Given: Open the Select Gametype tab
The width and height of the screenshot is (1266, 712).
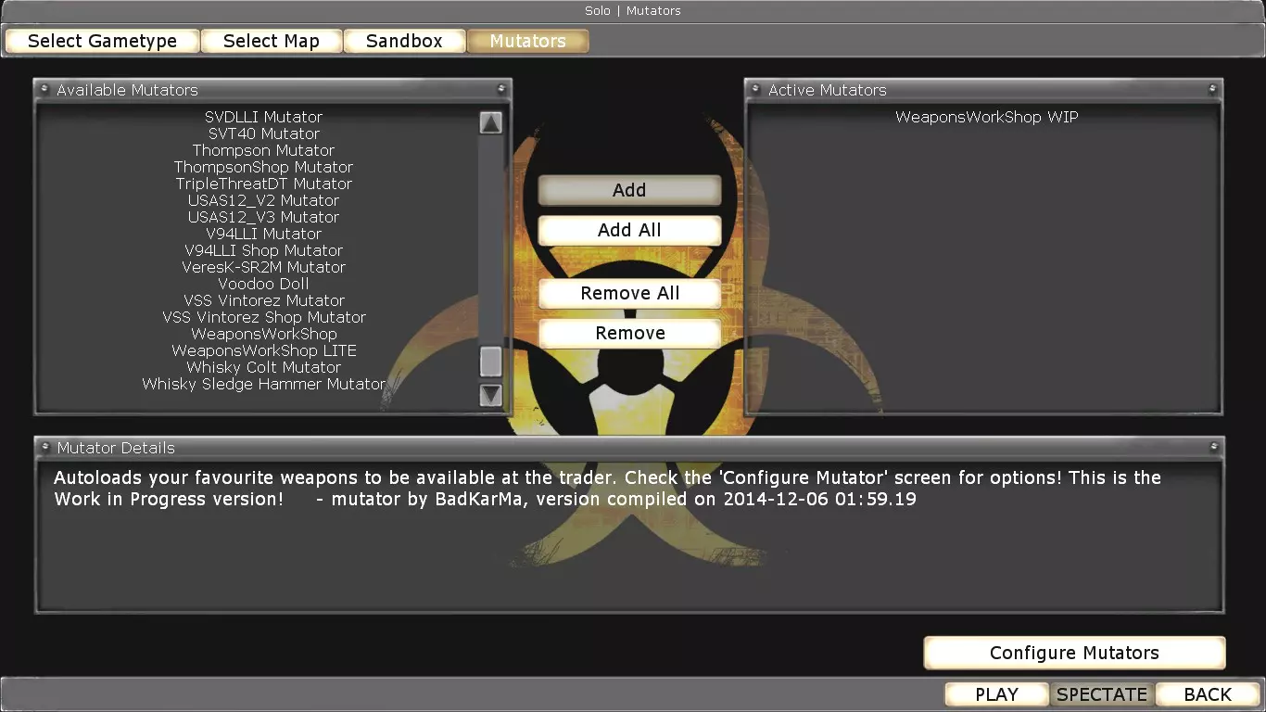Looking at the screenshot, I should pos(103,41).
